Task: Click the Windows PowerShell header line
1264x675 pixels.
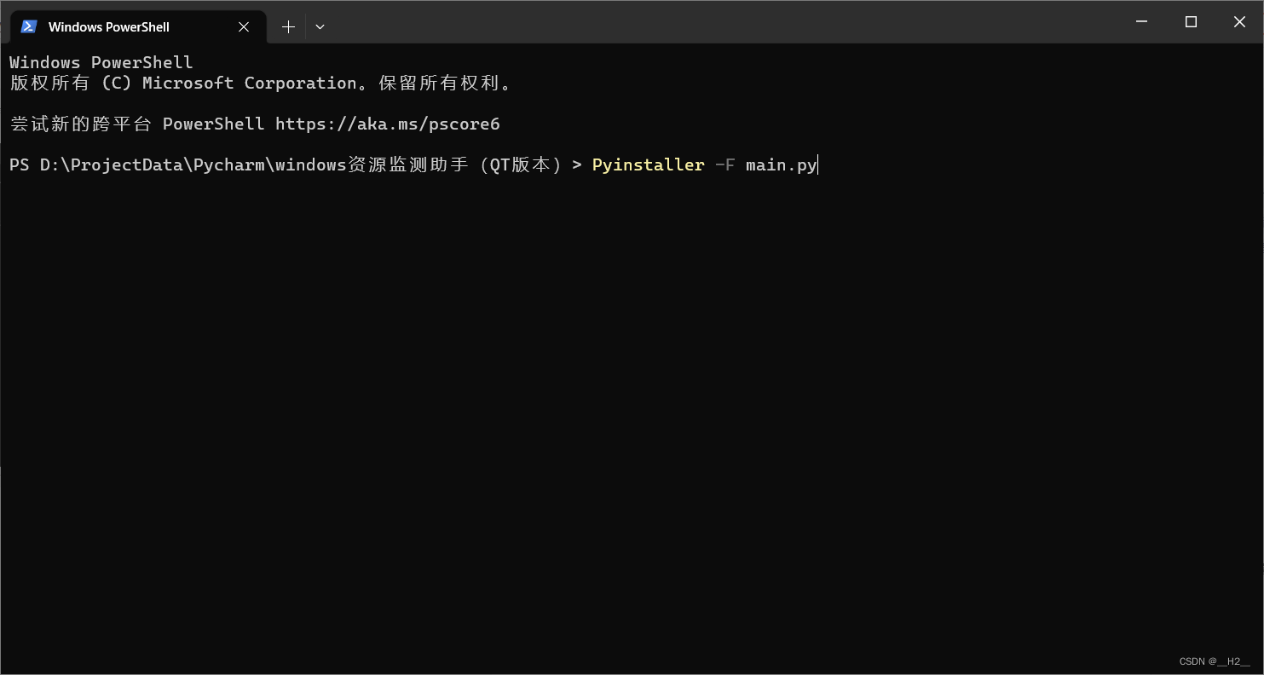Action: click(101, 62)
